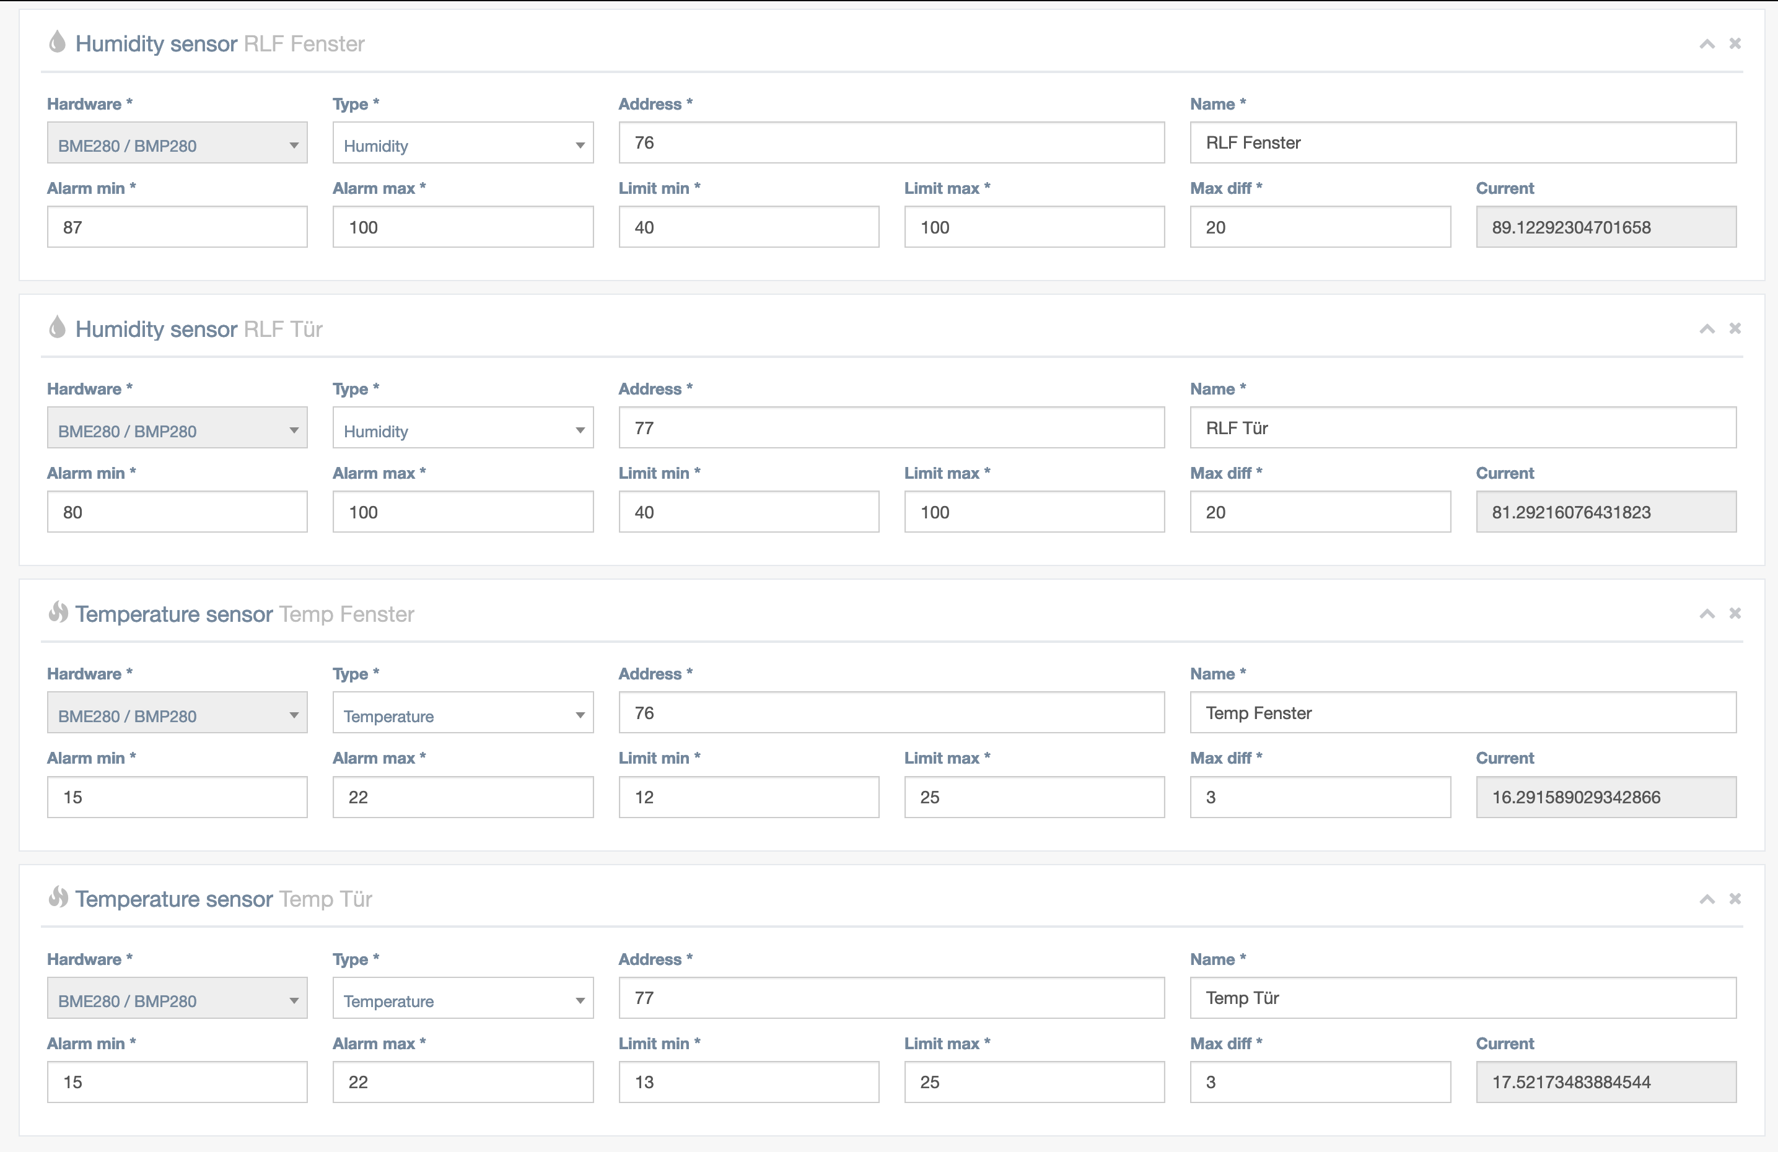Click the Alarm min field showing 87

pyautogui.click(x=177, y=227)
